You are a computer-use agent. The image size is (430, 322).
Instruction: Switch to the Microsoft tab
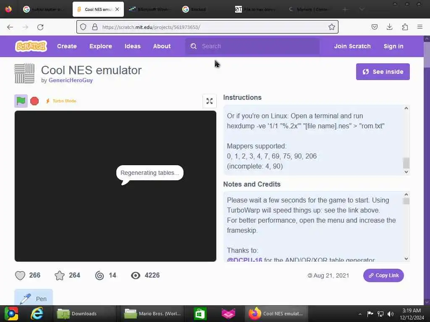pos(150,9)
